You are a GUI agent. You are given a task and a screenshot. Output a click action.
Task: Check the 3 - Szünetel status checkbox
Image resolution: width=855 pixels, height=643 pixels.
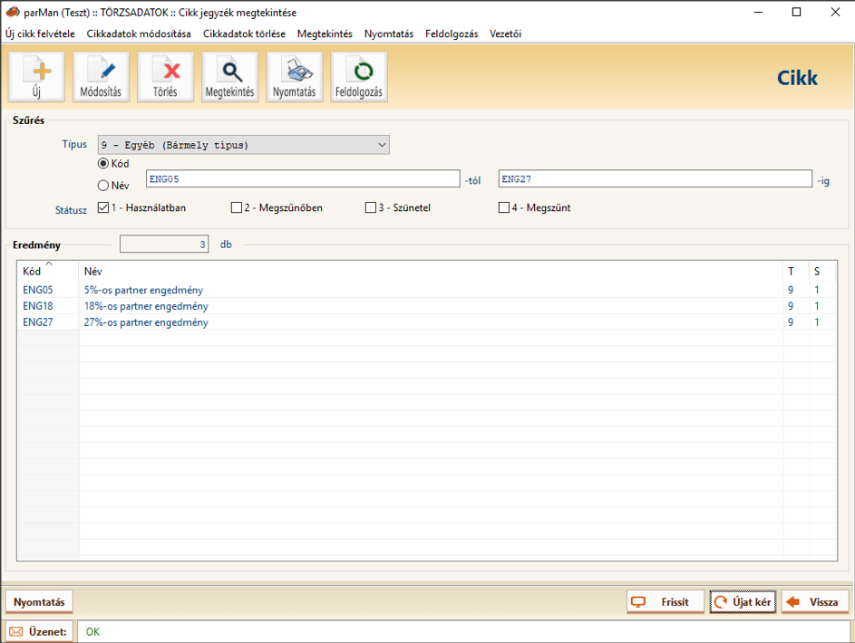371,207
